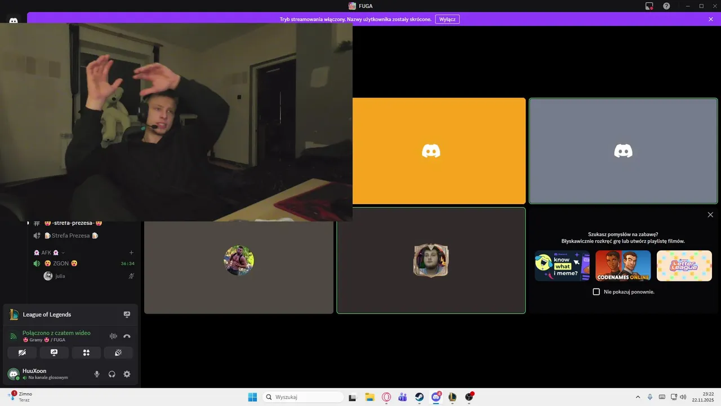The width and height of the screenshot is (721, 406).
Task: Click the Wyszukaj taskbar search box
Action: click(x=303, y=397)
